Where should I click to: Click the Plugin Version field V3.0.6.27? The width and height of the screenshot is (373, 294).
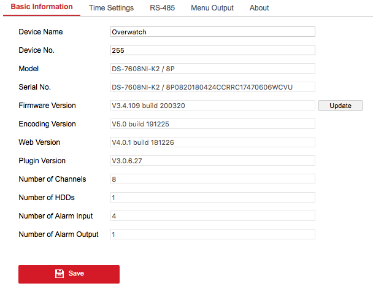213,161
